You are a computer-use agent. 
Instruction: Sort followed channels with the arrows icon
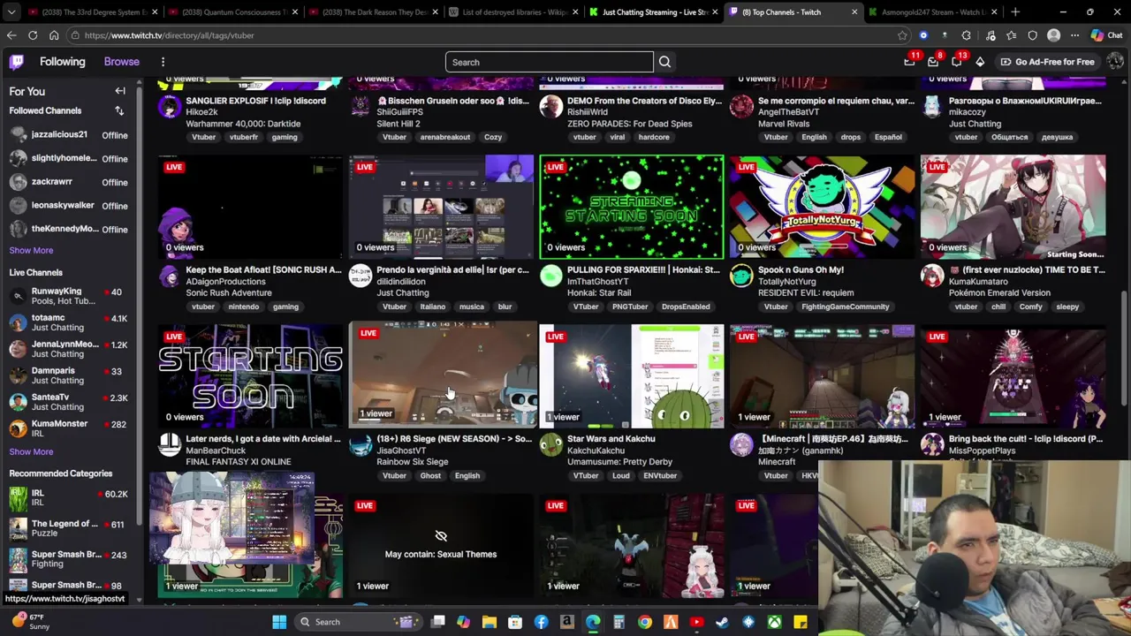click(119, 110)
